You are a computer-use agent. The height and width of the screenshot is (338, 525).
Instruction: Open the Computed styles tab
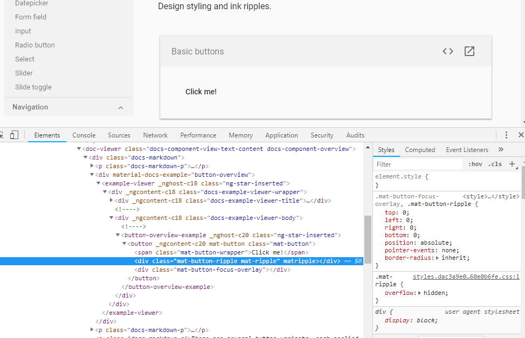click(420, 149)
